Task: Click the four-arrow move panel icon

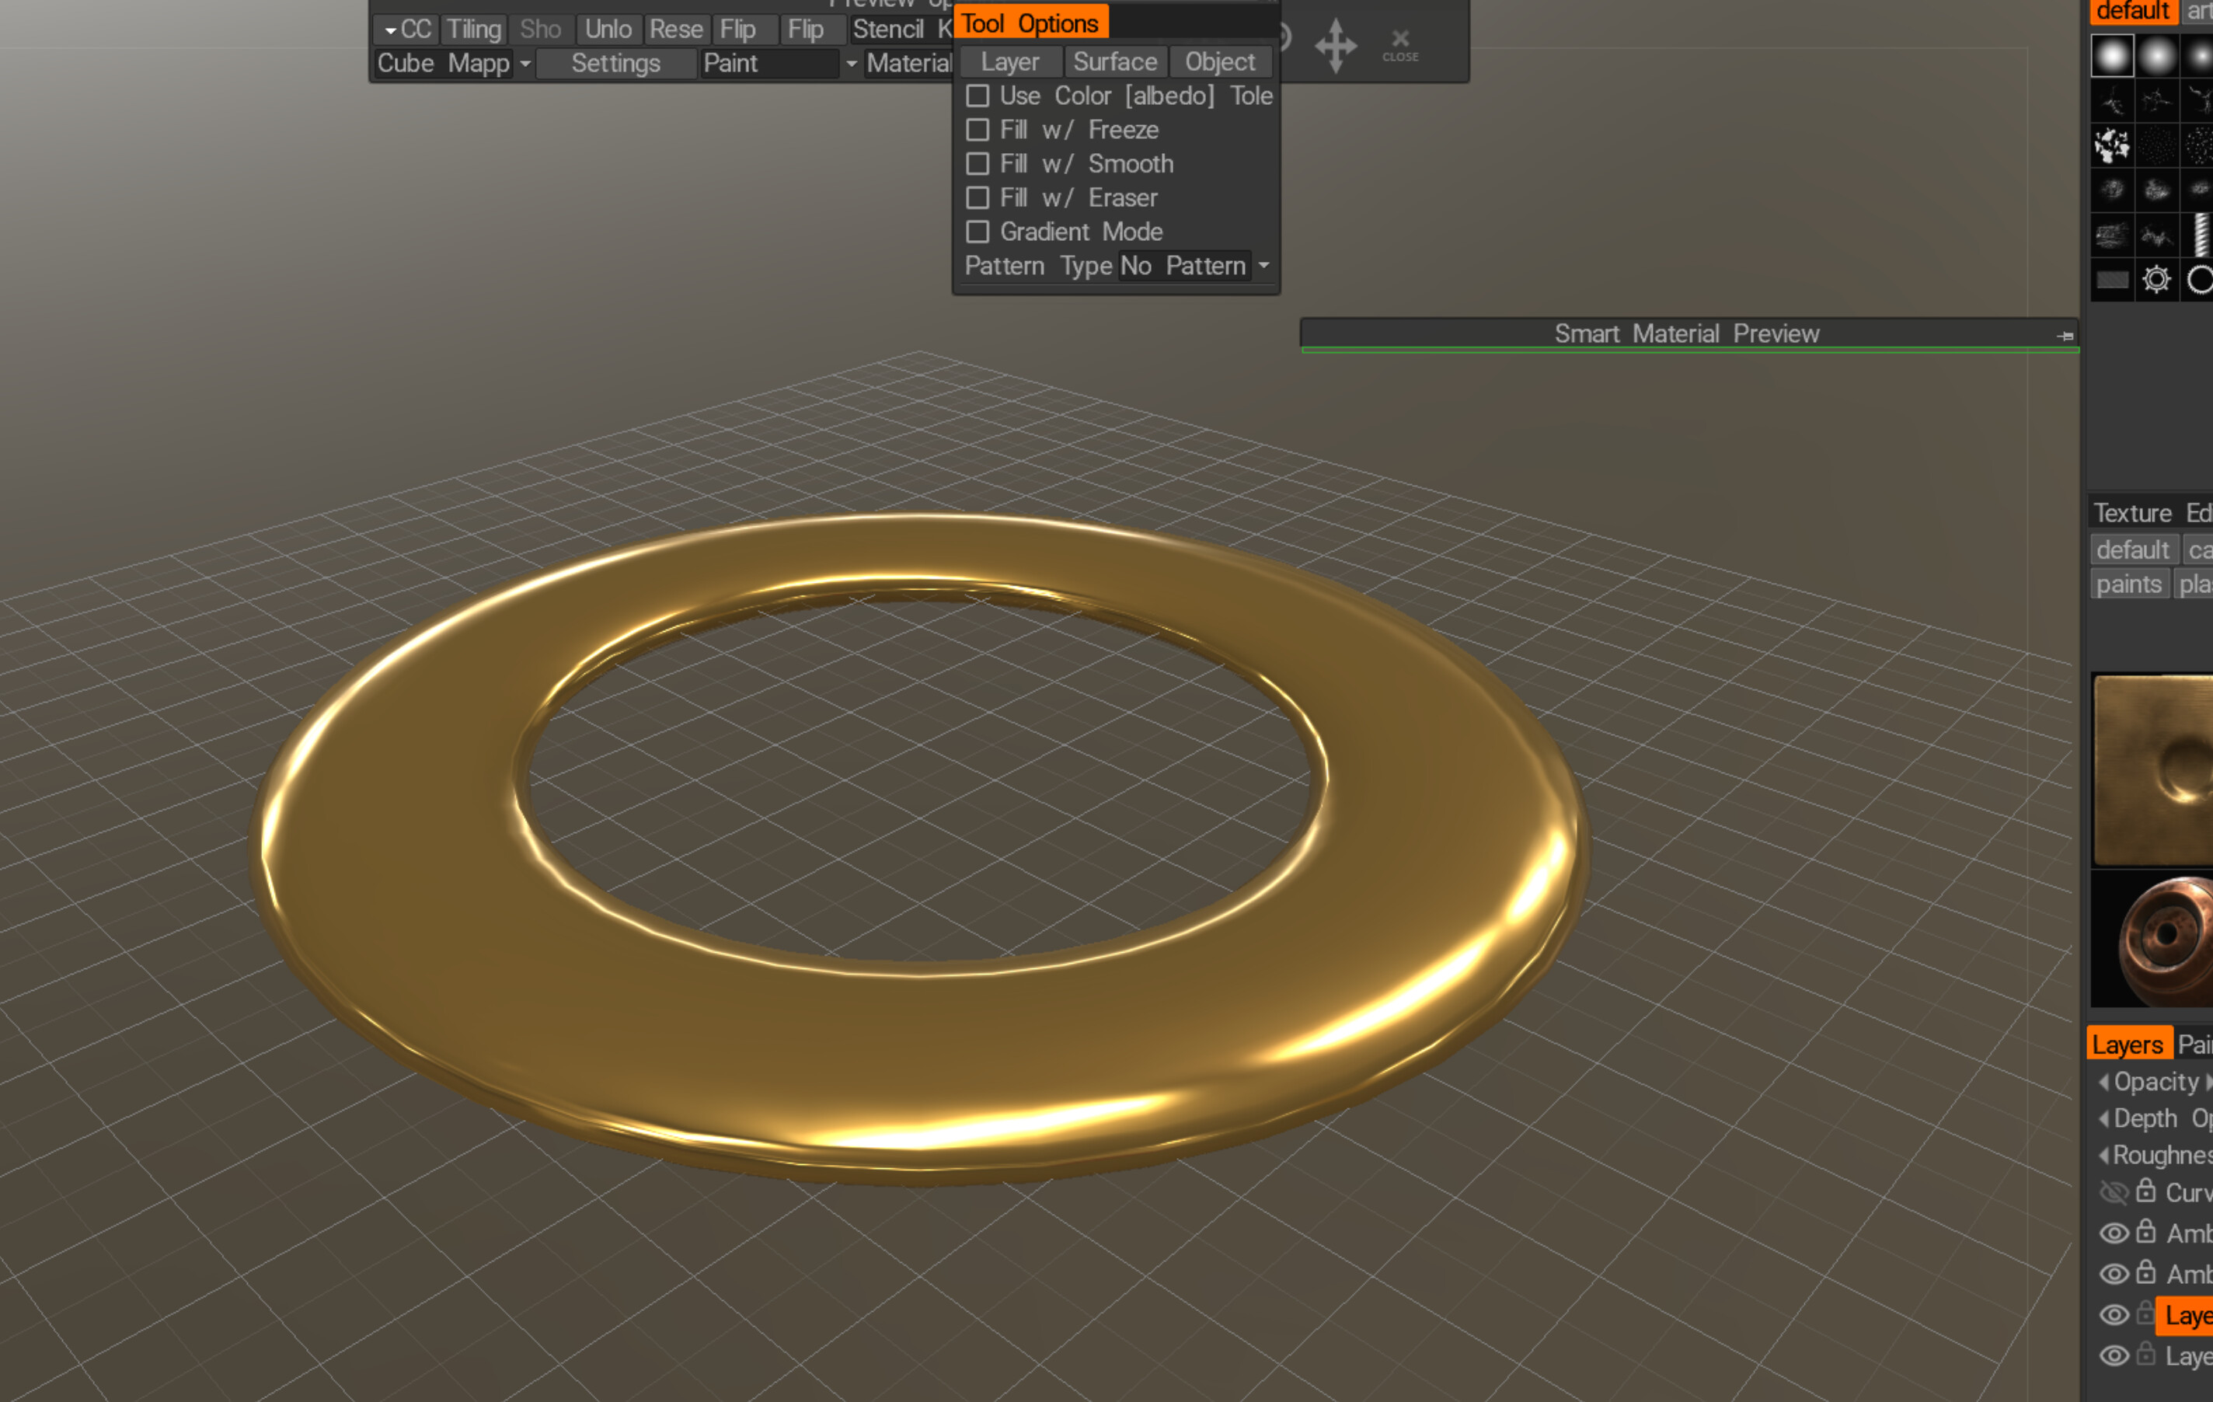Action: 1335,44
